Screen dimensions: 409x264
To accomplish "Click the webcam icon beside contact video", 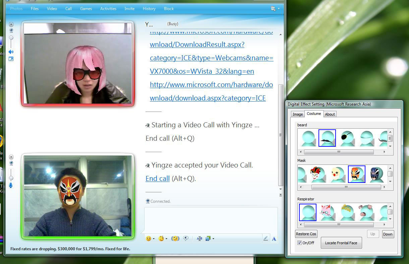I will click(11, 30).
